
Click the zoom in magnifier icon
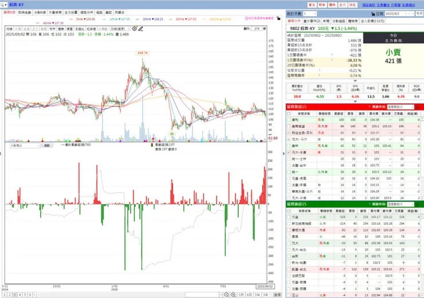coord(233,295)
